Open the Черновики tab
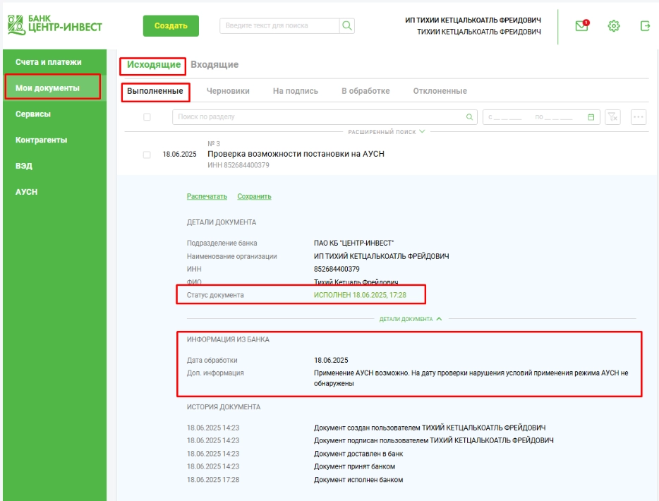 (228, 91)
